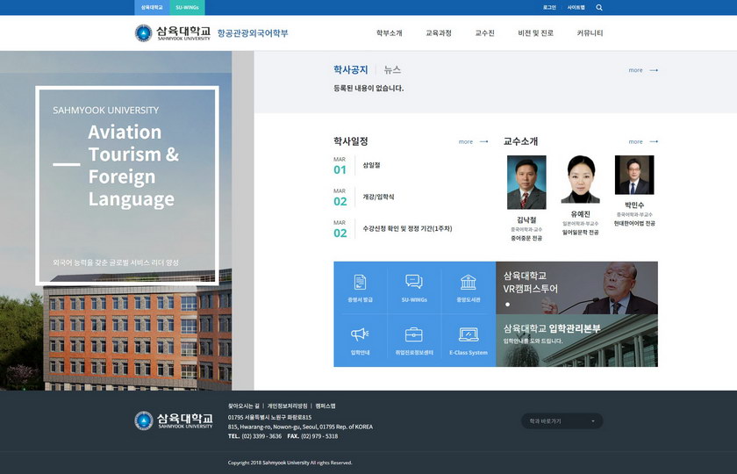Select the 학사공지 tab
Viewport: 737px width, 474px height.
pos(351,69)
